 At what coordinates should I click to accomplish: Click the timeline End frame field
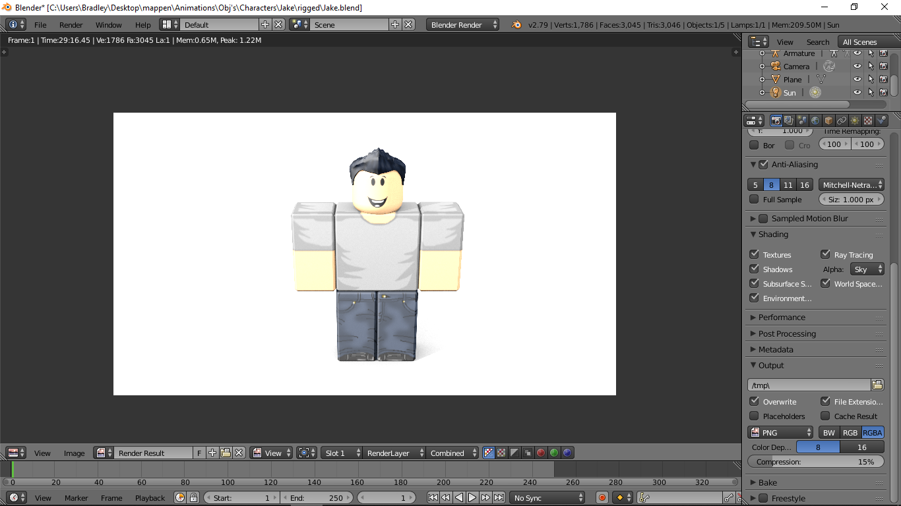tap(317, 497)
